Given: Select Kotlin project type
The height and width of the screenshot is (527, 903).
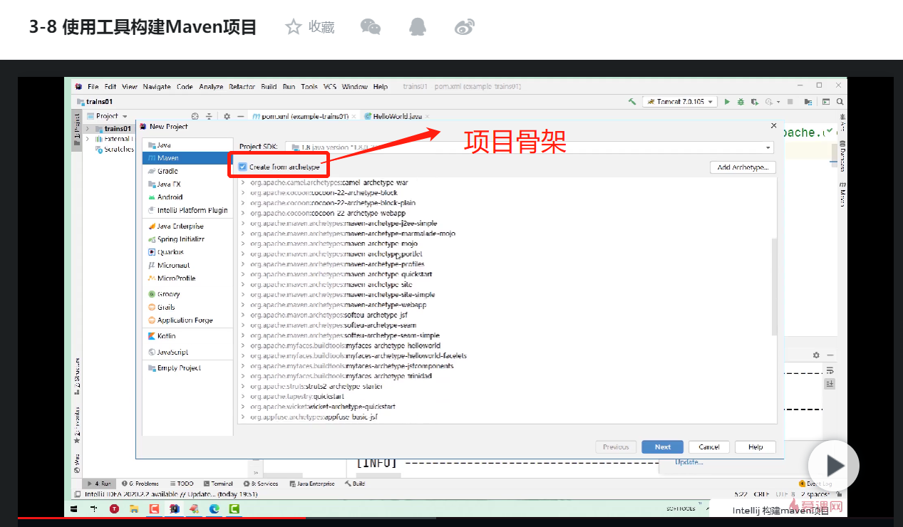Looking at the screenshot, I should 188,336.
